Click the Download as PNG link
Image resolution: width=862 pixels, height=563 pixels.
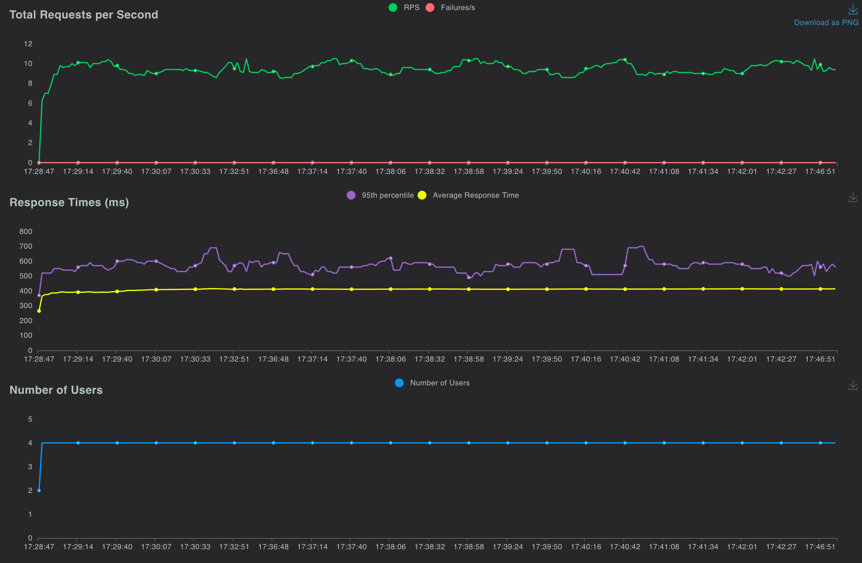(826, 23)
